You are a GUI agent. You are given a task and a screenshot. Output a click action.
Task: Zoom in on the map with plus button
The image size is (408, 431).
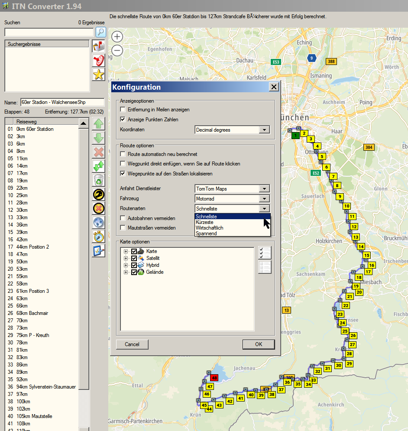117,36
